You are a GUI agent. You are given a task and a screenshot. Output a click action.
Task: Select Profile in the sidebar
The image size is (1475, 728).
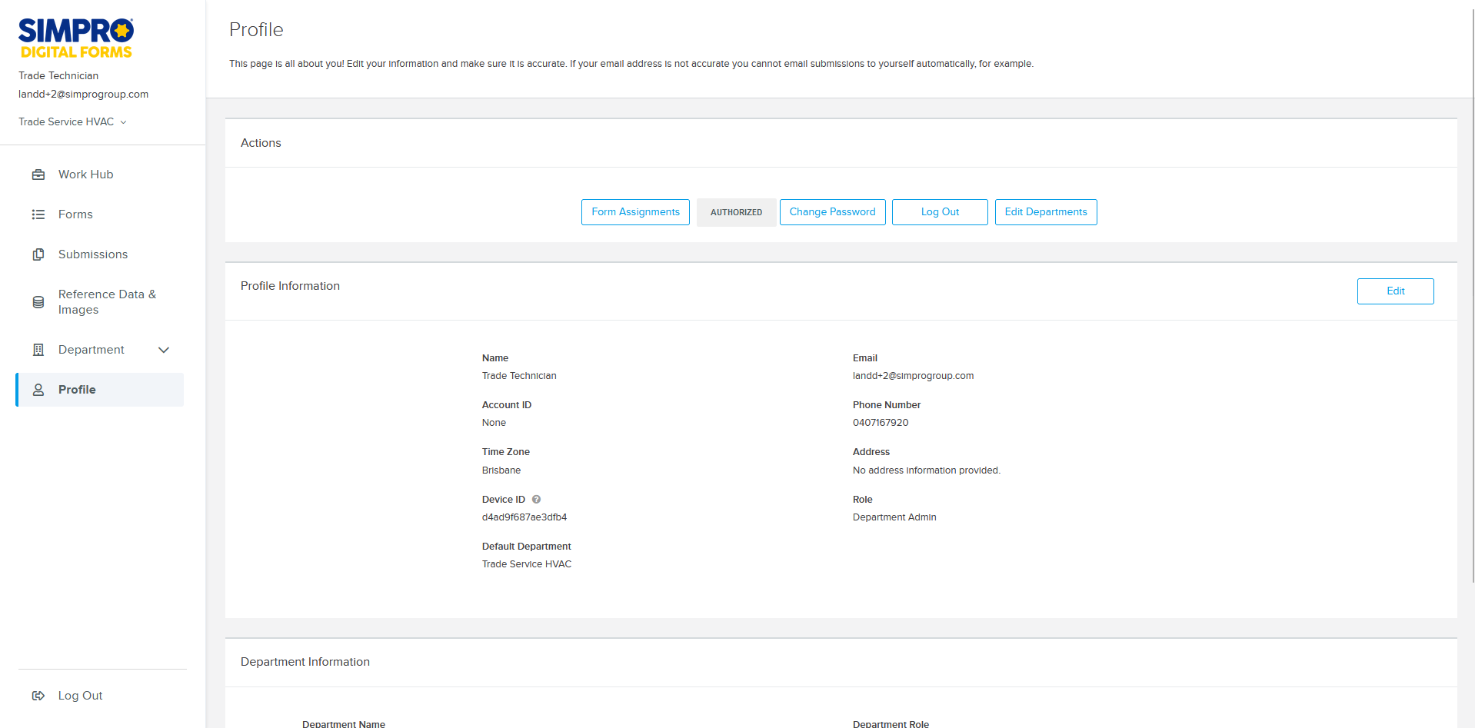pos(100,390)
